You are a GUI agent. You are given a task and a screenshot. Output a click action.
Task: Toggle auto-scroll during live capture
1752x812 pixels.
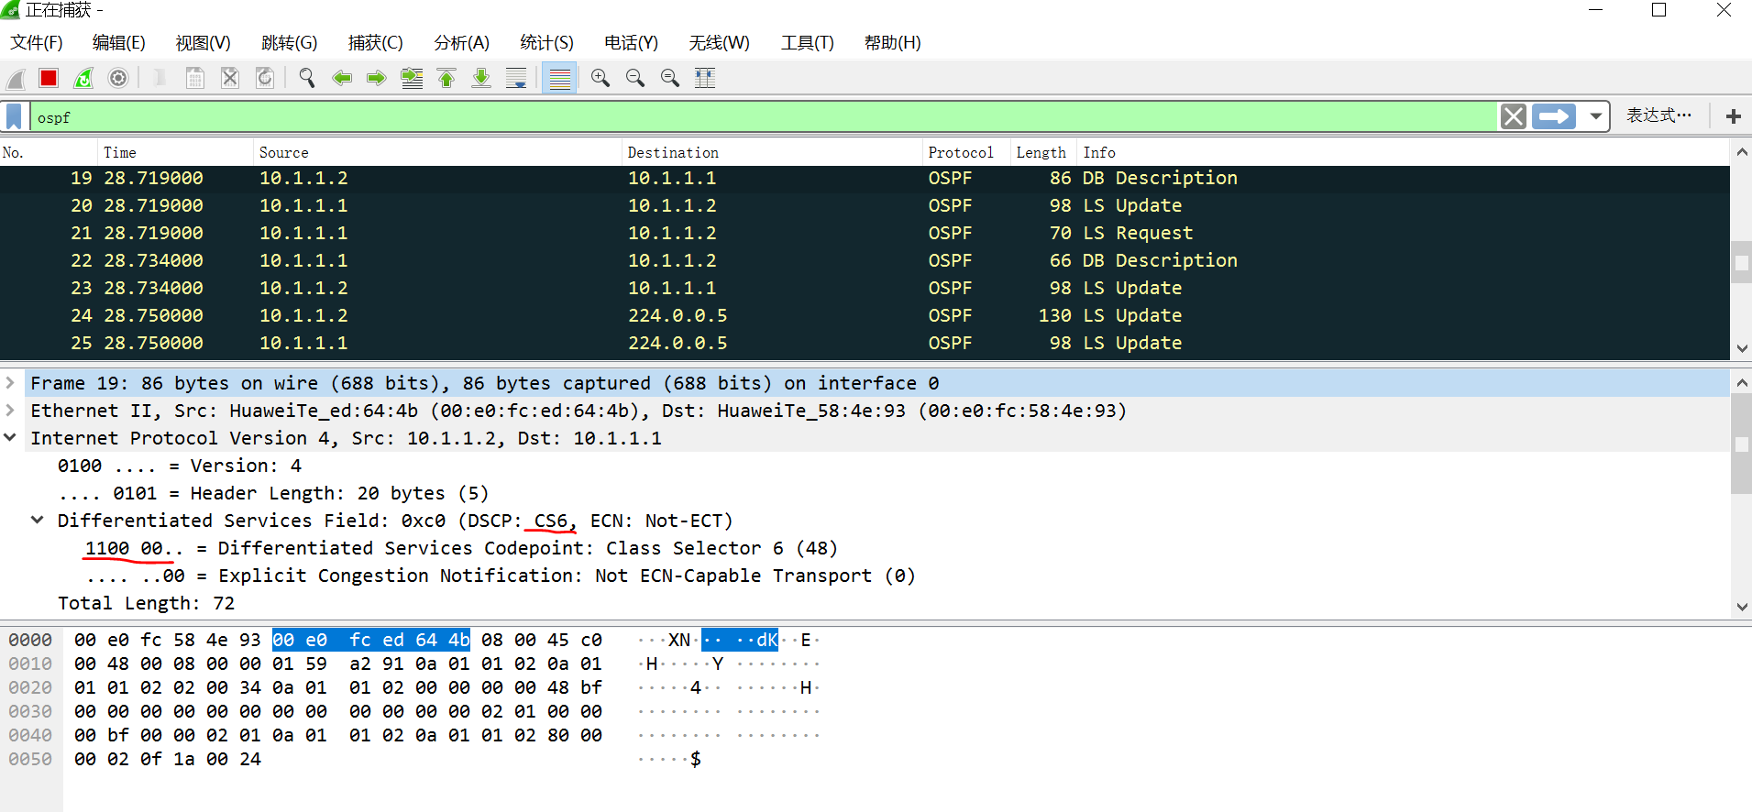tap(516, 79)
